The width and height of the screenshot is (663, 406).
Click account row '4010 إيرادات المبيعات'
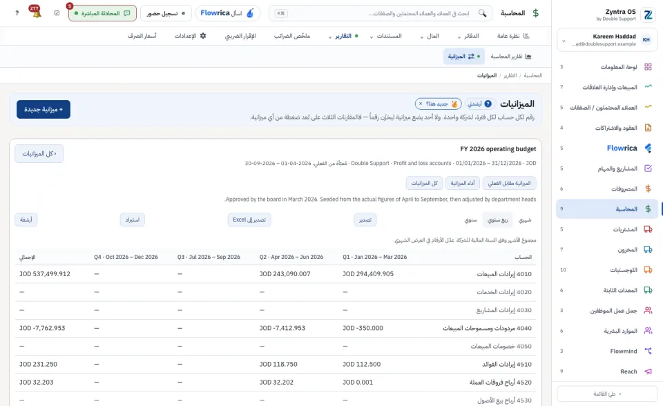pos(276,274)
